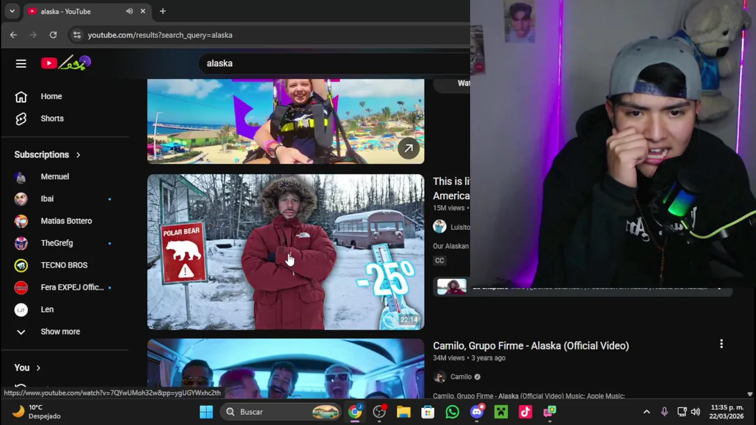The image size is (756, 425).
Task: Click the address bar URL
Action: (x=160, y=35)
